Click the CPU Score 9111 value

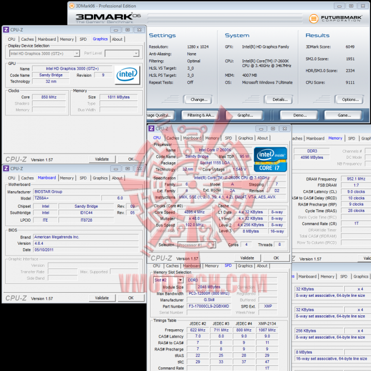click(x=350, y=82)
